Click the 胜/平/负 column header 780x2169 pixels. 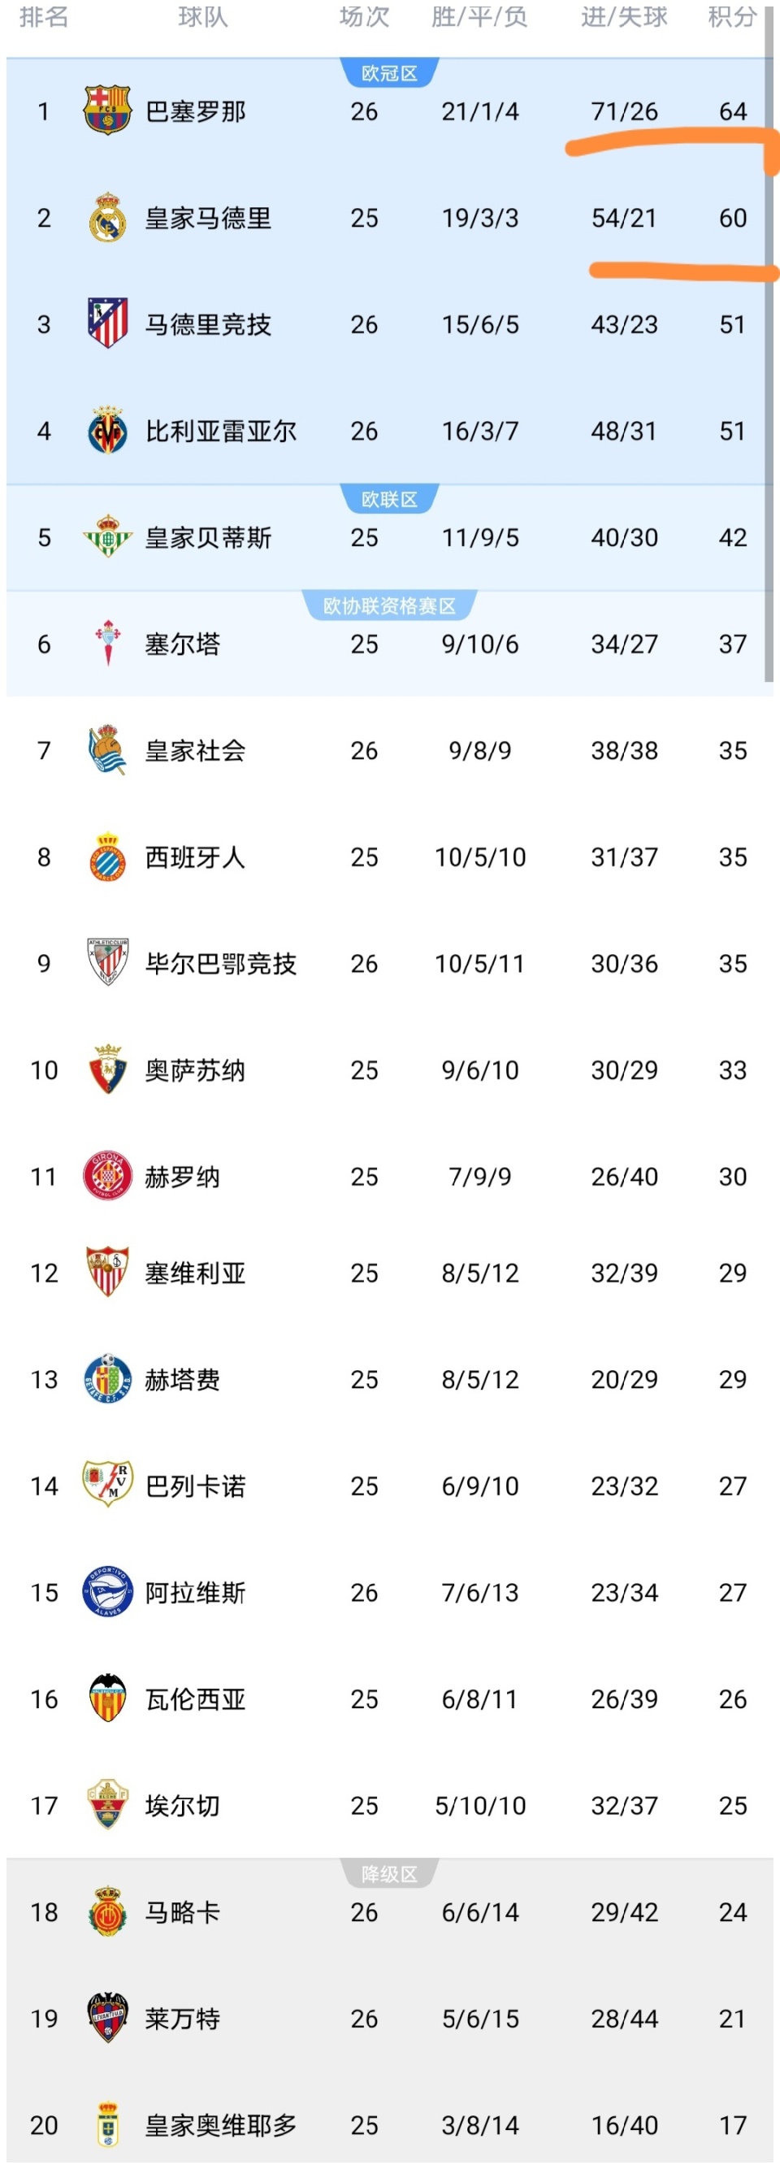[479, 17]
